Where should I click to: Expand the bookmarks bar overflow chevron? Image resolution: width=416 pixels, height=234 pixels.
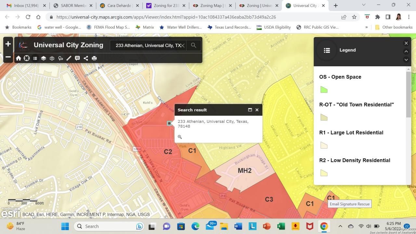pos(367,27)
